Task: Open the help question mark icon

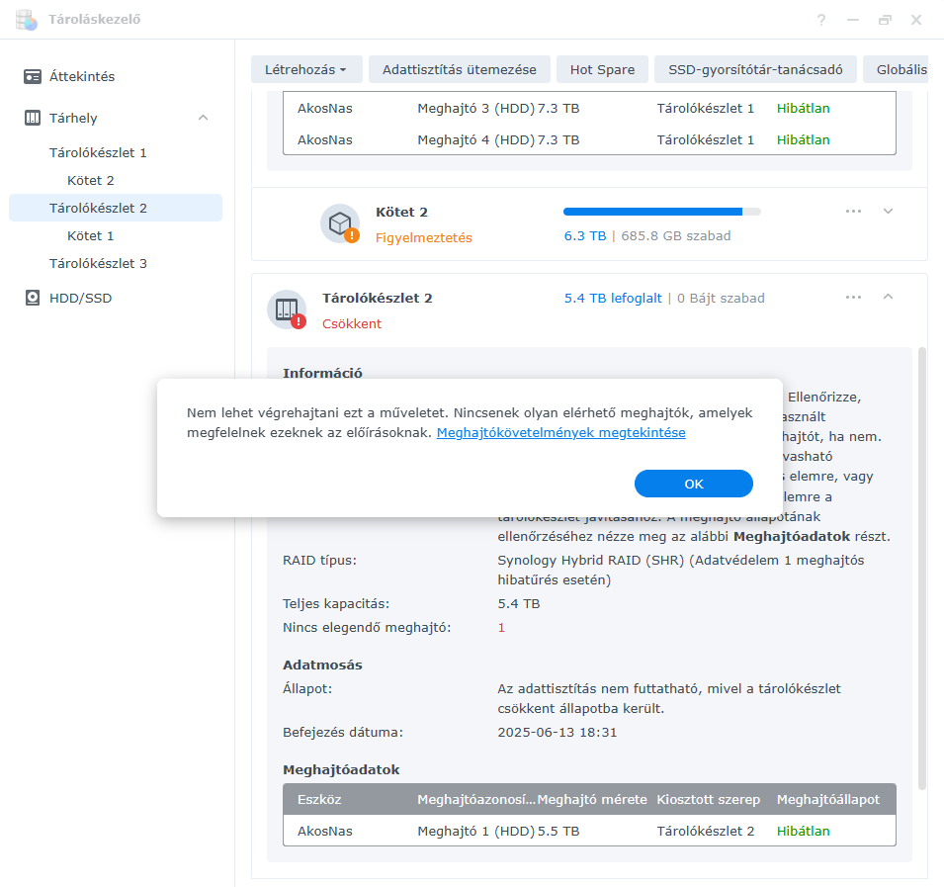Action: coord(821,20)
